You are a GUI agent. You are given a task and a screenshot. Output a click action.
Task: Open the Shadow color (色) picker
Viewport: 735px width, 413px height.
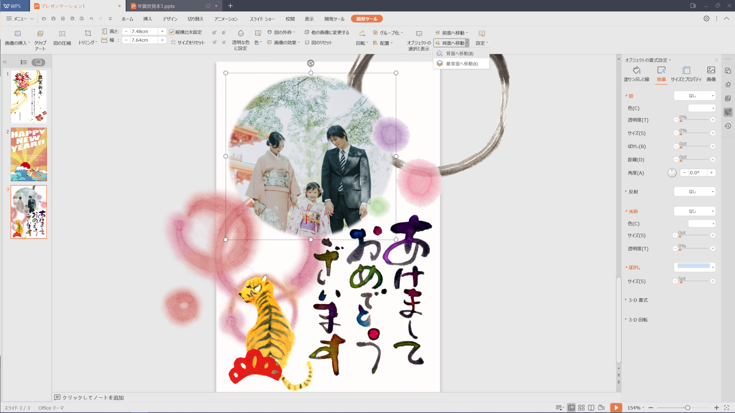(x=702, y=108)
